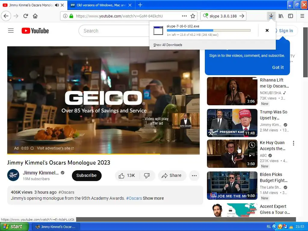
Task: Open YouTube guide hamburger menu
Action: pyautogui.click(x=11, y=31)
